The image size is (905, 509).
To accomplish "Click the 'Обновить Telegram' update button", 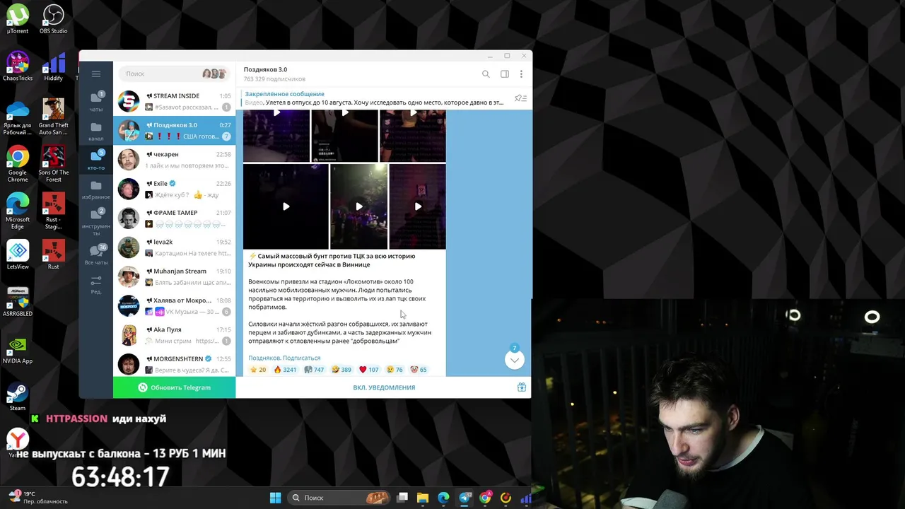I will point(174,387).
